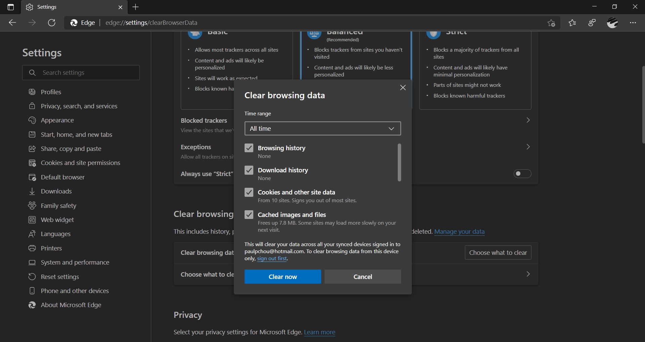Click the Clear now button
This screenshot has height=342, width=645.
[x=283, y=277]
